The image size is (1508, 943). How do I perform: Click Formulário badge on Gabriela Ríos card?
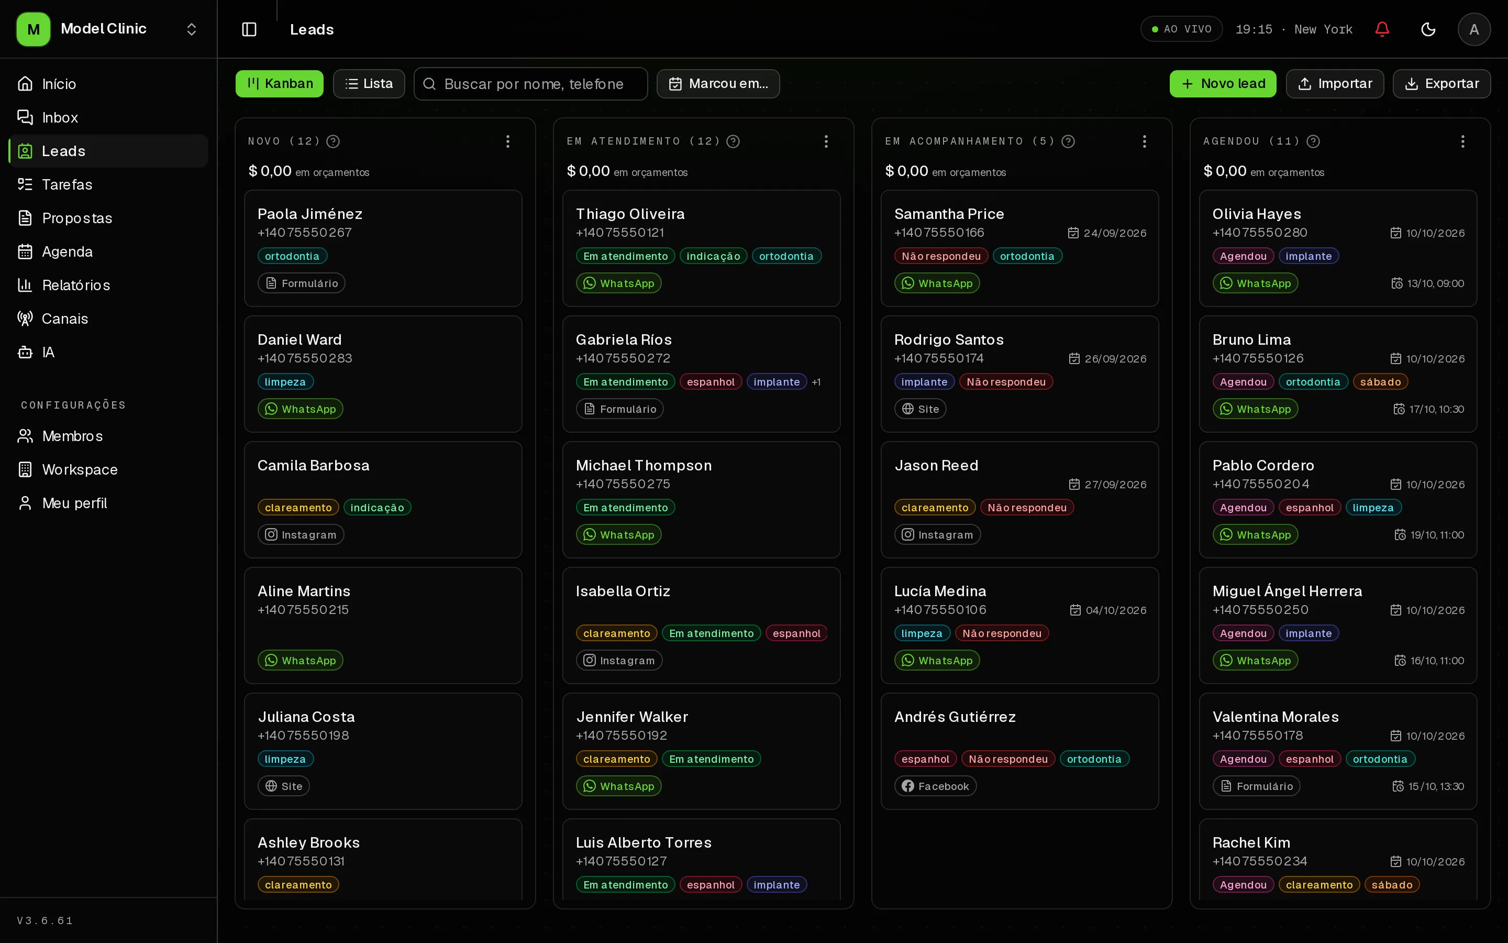click(x=619, y=409)
